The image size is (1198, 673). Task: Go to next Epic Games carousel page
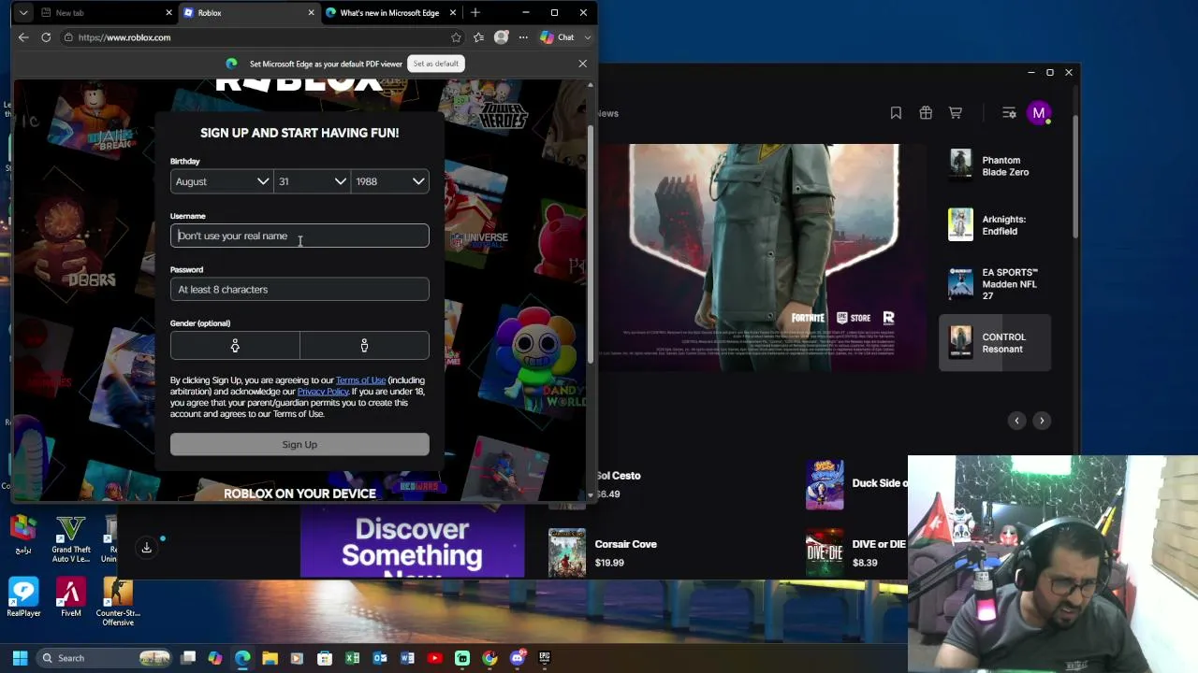(1042, 421)
